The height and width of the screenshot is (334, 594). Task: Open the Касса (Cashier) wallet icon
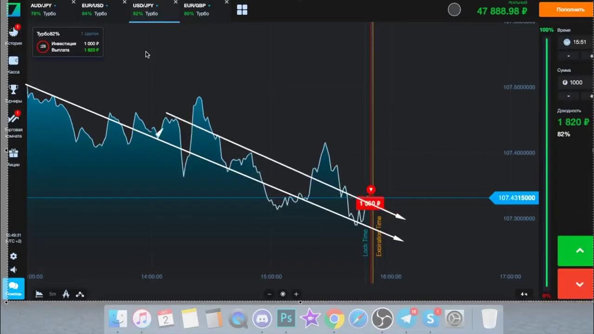click(x=13, y=61)
